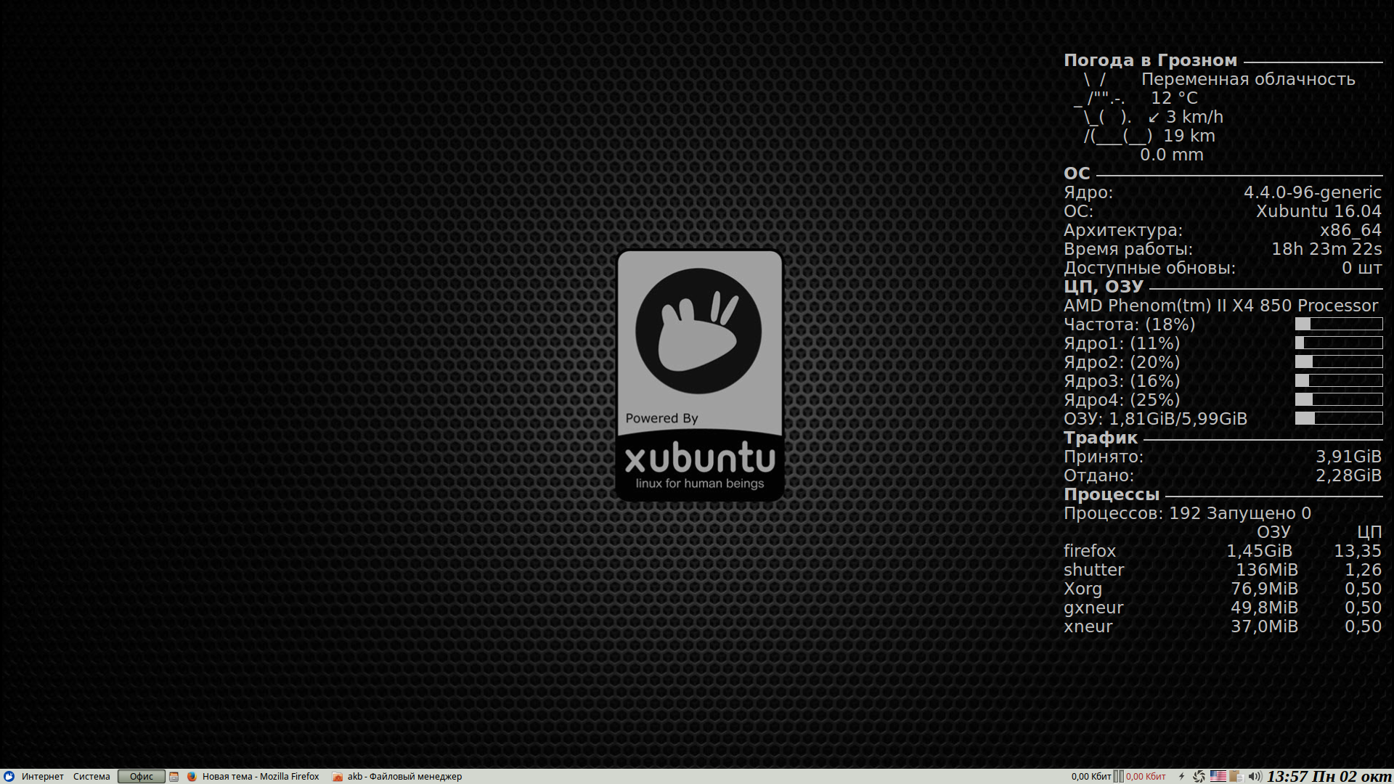Click the US flag keyboard layout icon
The width and height of the screenshot is (1394, 784).
1218,776
